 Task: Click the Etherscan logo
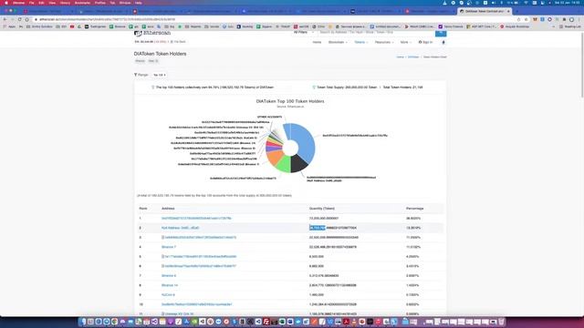point(152,33)
